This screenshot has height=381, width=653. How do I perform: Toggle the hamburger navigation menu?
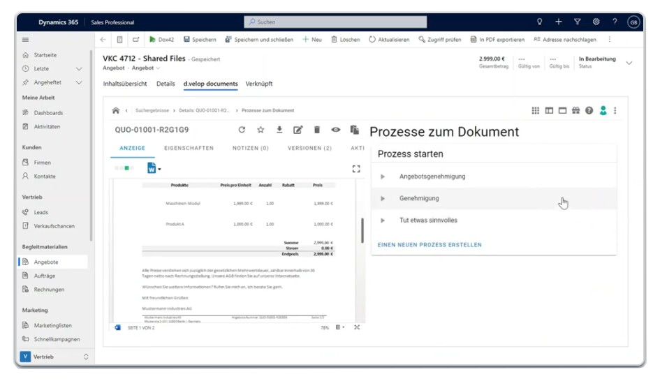coord(25,40)
